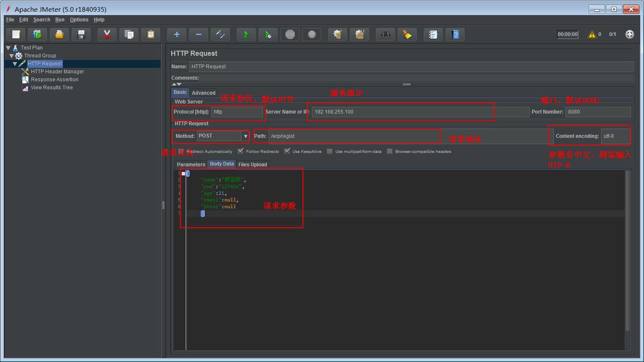This screenshot has width=644, height=362.
Task: Switch to the Basic tab
Action: tap(180, 92)
